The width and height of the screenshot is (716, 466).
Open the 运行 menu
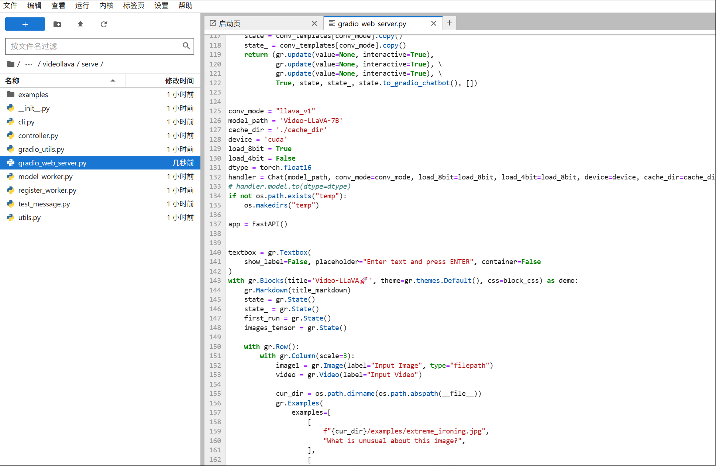(x=82, y=6)
